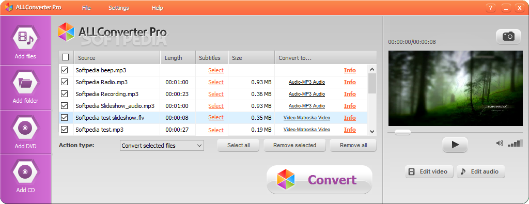Open Info for Softpedia Radio.mp3
The height and width of the screenshot is (204, 529).
pos(350,82)
